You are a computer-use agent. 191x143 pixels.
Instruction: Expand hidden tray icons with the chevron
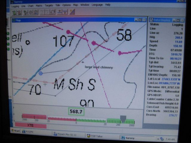158,139
